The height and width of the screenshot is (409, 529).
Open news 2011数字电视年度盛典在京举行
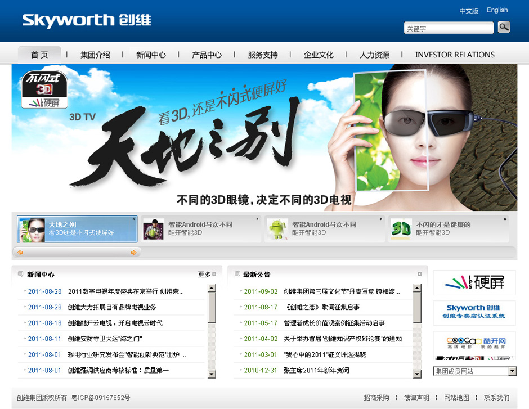(x=126, y=291)
